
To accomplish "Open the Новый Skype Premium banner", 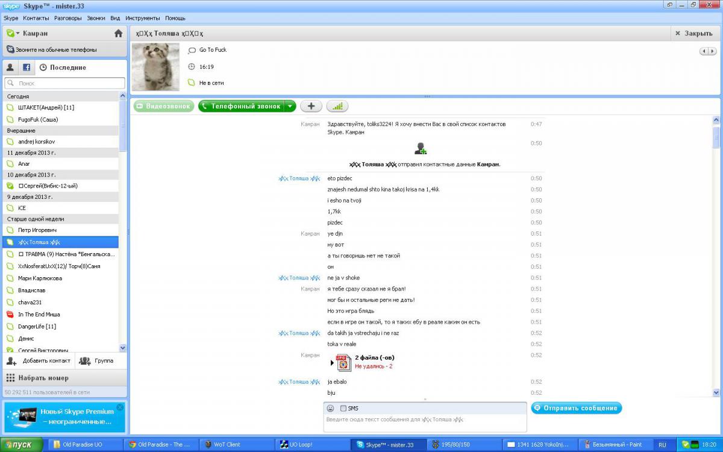I will 64,416.
